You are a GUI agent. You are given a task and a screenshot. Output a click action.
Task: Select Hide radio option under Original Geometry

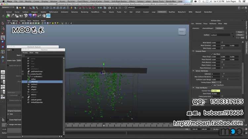click(8, 114)
